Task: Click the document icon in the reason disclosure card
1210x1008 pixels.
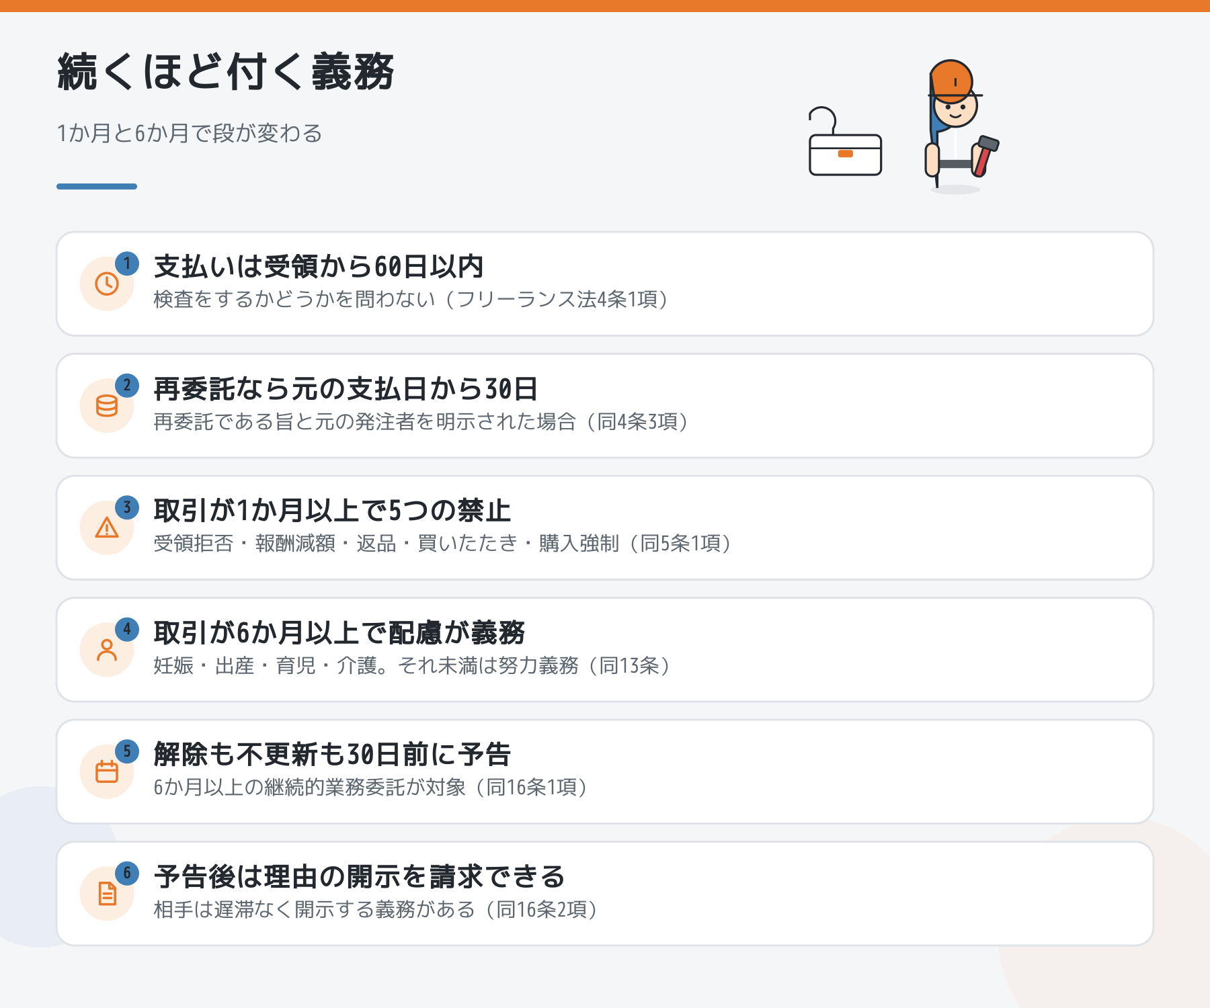Action: tap(107, 894)
